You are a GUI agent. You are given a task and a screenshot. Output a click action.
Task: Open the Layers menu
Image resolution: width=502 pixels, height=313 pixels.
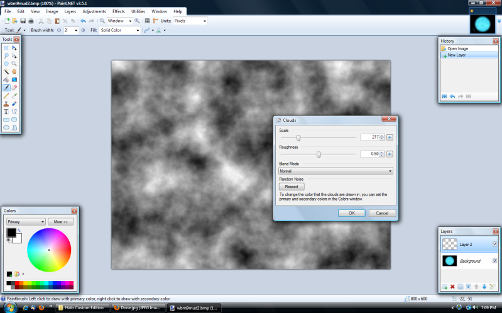point(70,11)
